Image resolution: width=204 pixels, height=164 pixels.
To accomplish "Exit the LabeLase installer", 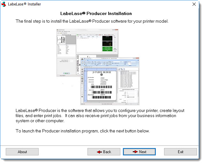I will (x=180, y=152).
